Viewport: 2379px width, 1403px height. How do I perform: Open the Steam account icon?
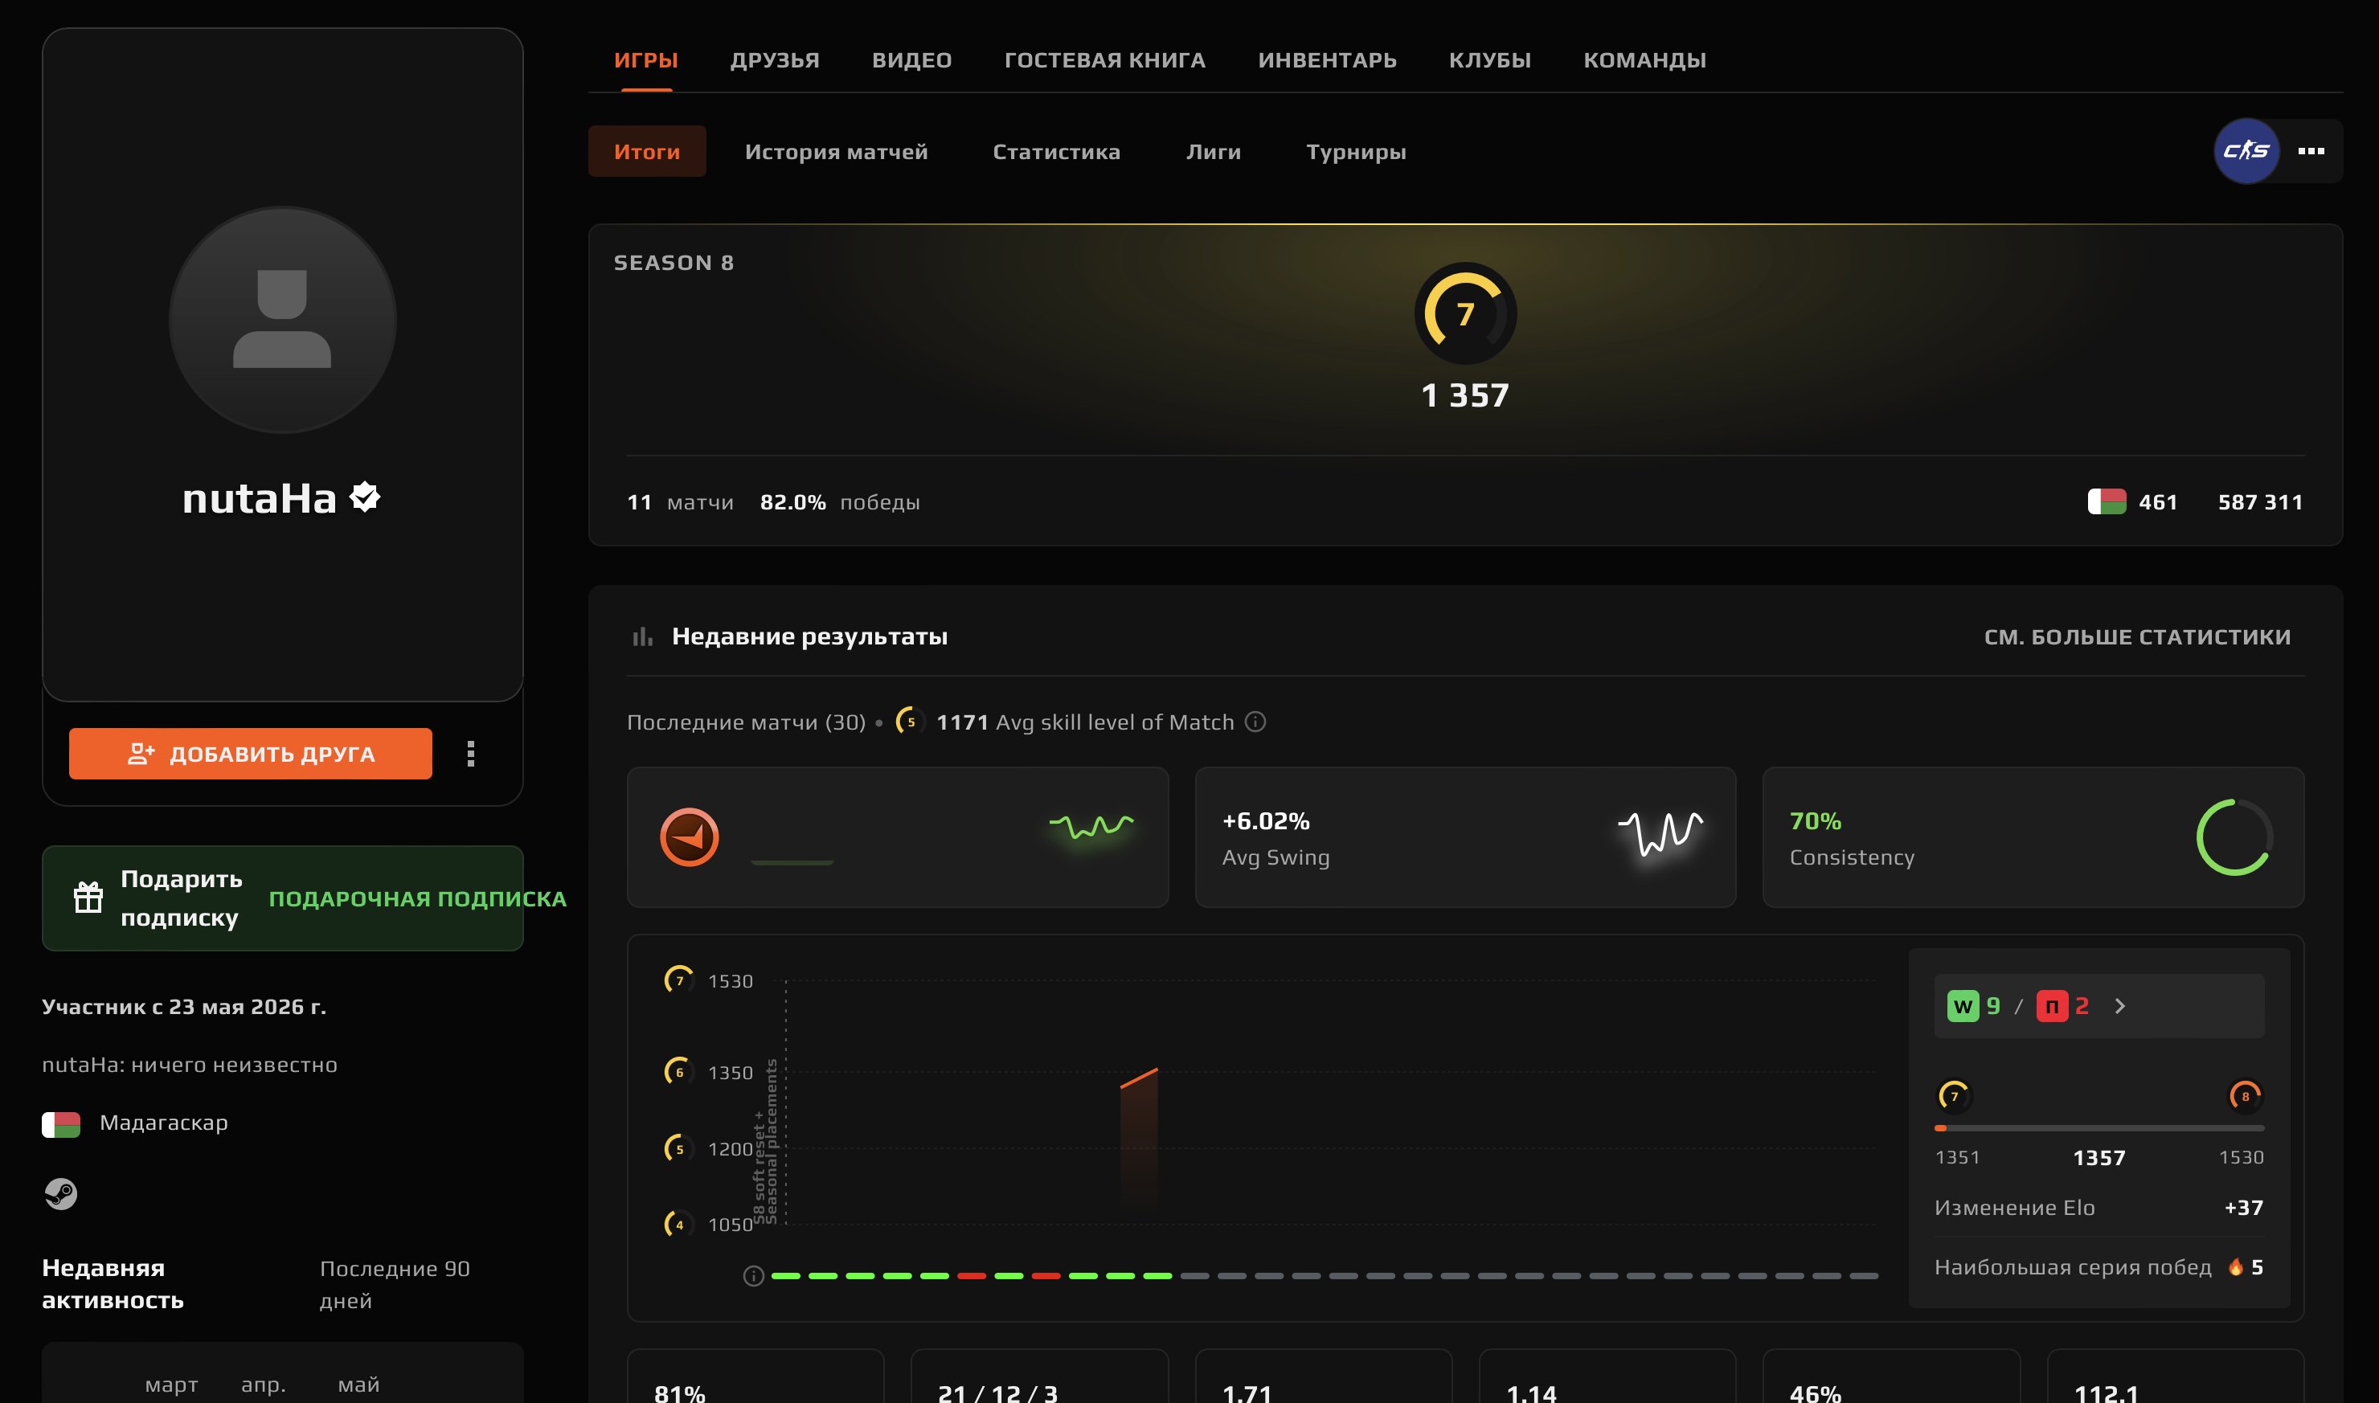pos(61,1194)
